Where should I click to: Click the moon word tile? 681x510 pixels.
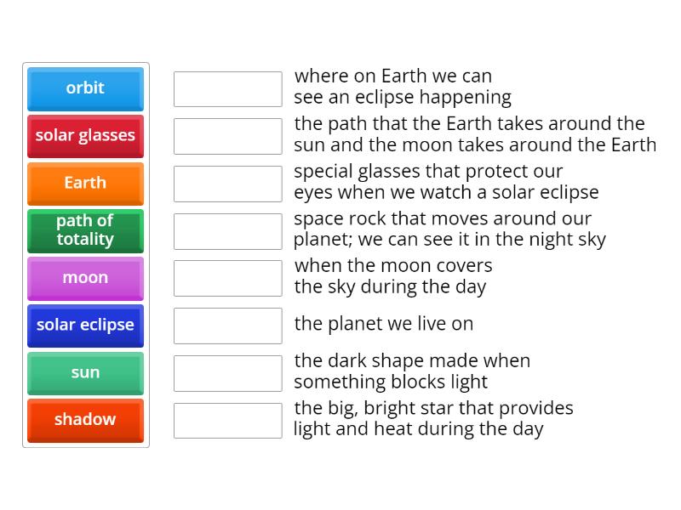[85, 278]
